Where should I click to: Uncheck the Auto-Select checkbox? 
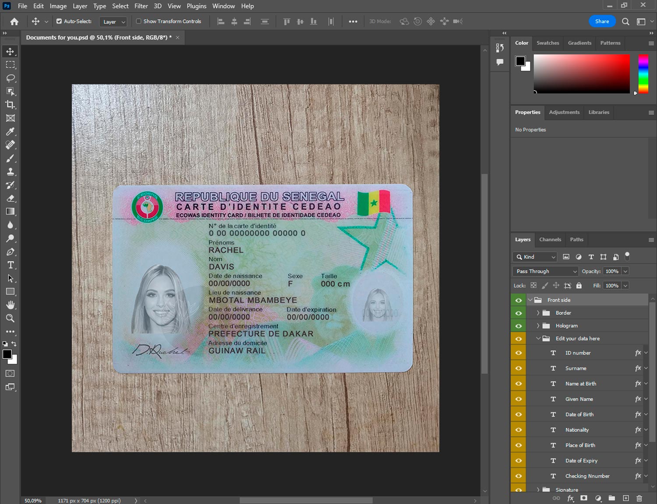pyautogui.click(x=59, y=21)
